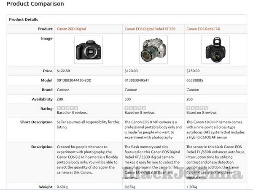Viewport: 253px width, 190px height.
Task: Click the Product Comparison page heading
Action: point(35,4)
